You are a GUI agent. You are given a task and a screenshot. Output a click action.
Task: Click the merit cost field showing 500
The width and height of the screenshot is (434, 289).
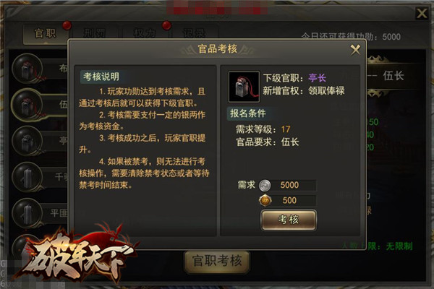tap(288, 201)
